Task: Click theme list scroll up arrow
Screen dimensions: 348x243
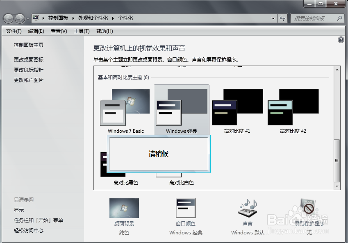Action: pos(337,70)
